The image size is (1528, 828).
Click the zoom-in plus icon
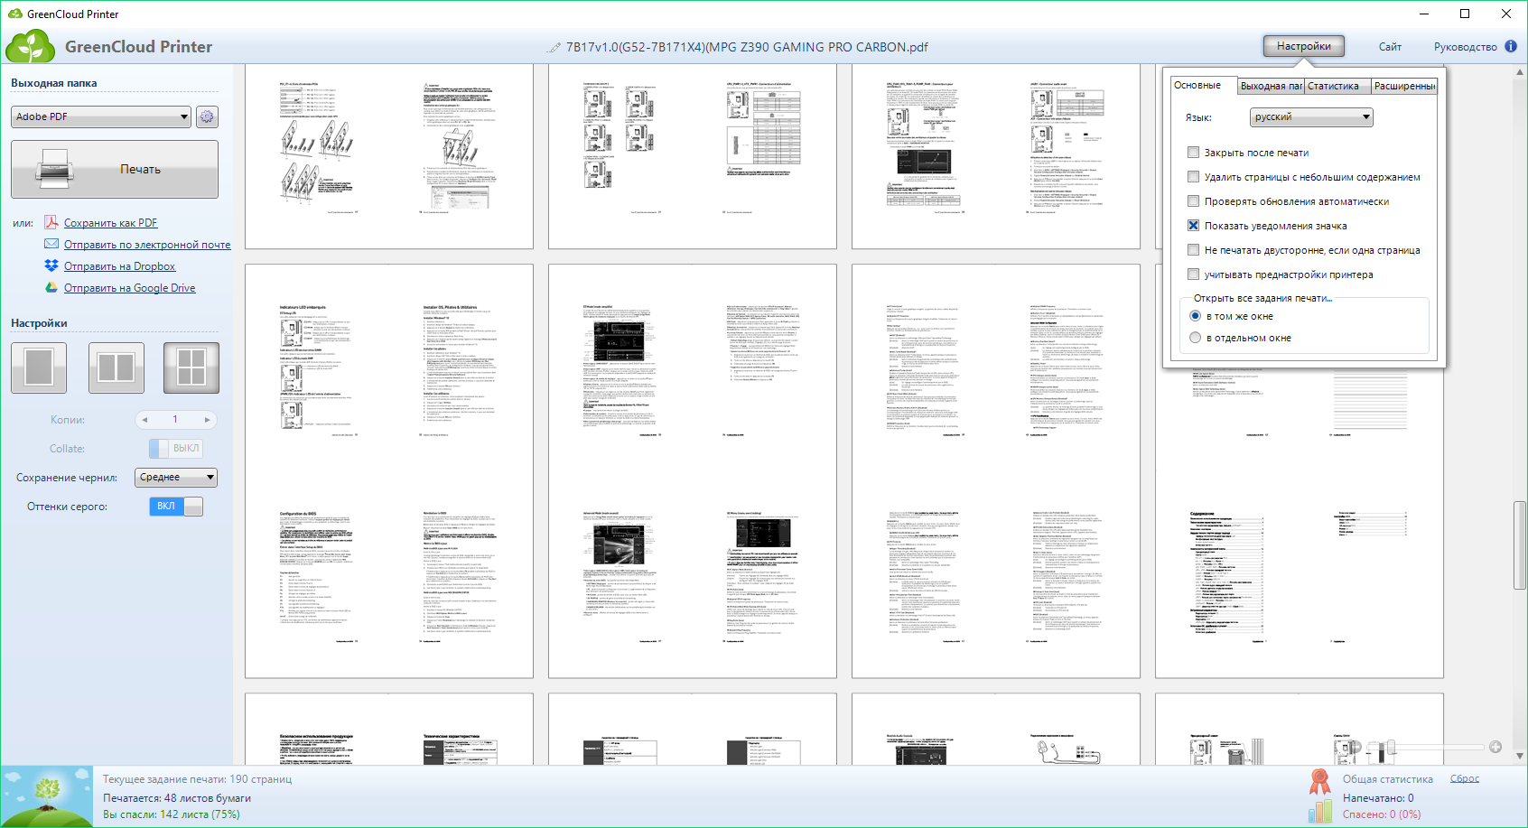point(1495,747)
